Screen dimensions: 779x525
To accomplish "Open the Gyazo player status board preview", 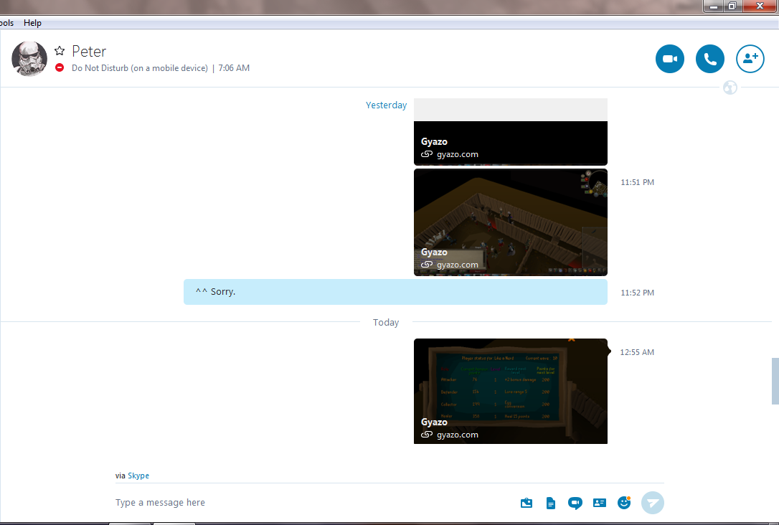I will 511,392.
